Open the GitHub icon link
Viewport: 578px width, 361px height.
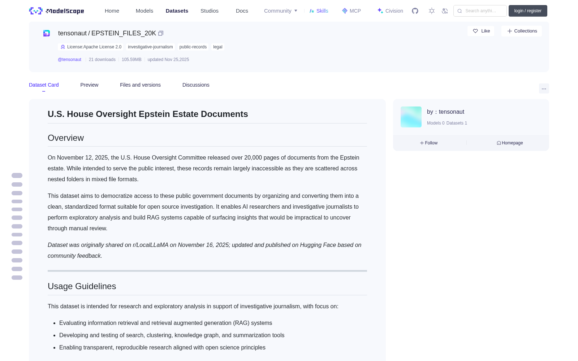tap(415, 11)
